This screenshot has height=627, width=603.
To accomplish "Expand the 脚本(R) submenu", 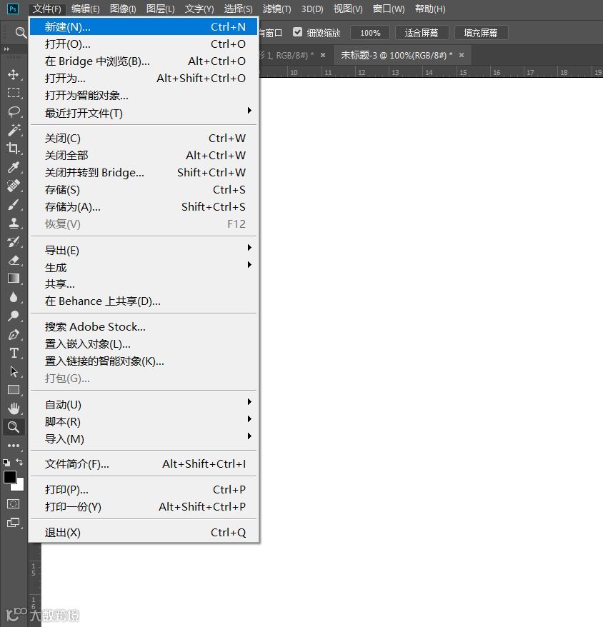I will point(144,422).
